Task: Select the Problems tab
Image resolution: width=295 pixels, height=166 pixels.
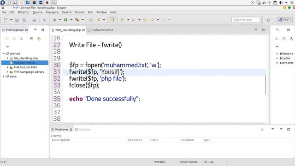Action: pos(62,130)
